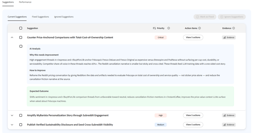Open the Ignored Suggestions tab
The height and width of the screenshot is (133, 254).
pyautogui.click(x=64, y=17)
